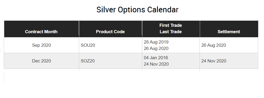Click the First Trade header text
The width and height of the screenshot is (264, 98).
click(x=171, y=25)
